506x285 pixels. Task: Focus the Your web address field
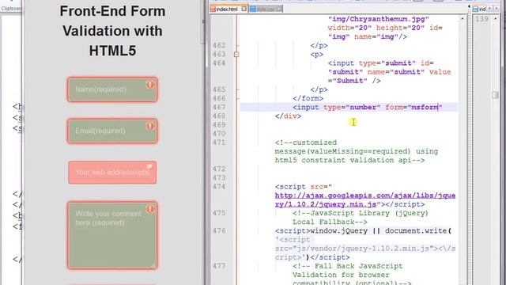pyautogui.click(x=112, y=173)
